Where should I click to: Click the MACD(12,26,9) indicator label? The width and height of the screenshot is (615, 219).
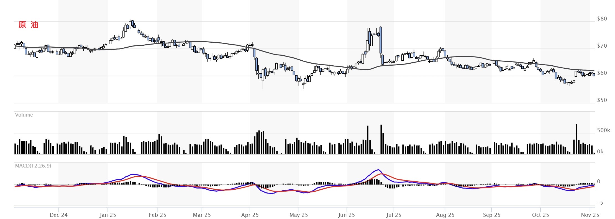pos(33,166)
